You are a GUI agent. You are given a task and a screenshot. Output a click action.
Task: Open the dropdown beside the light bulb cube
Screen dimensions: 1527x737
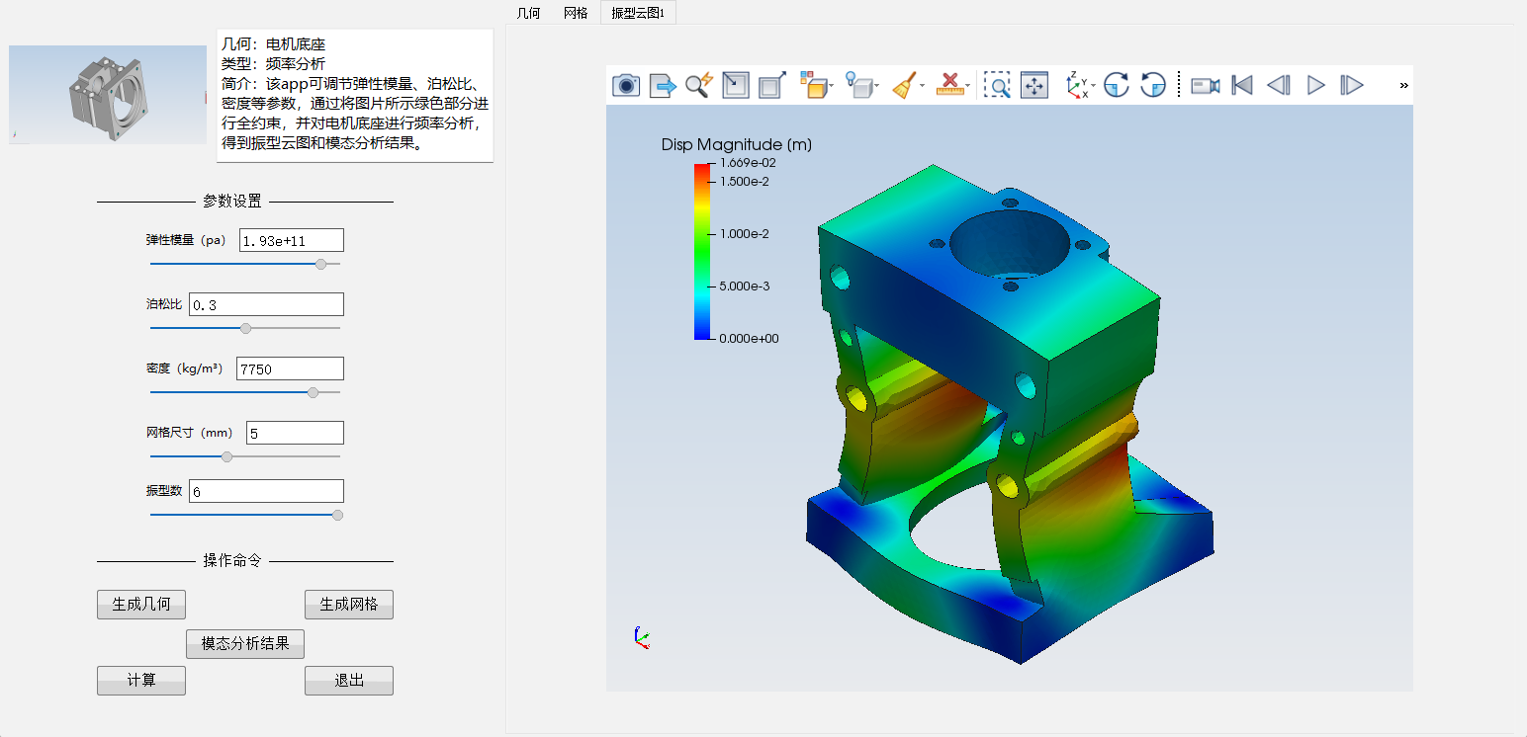click(x=878, y=86)
